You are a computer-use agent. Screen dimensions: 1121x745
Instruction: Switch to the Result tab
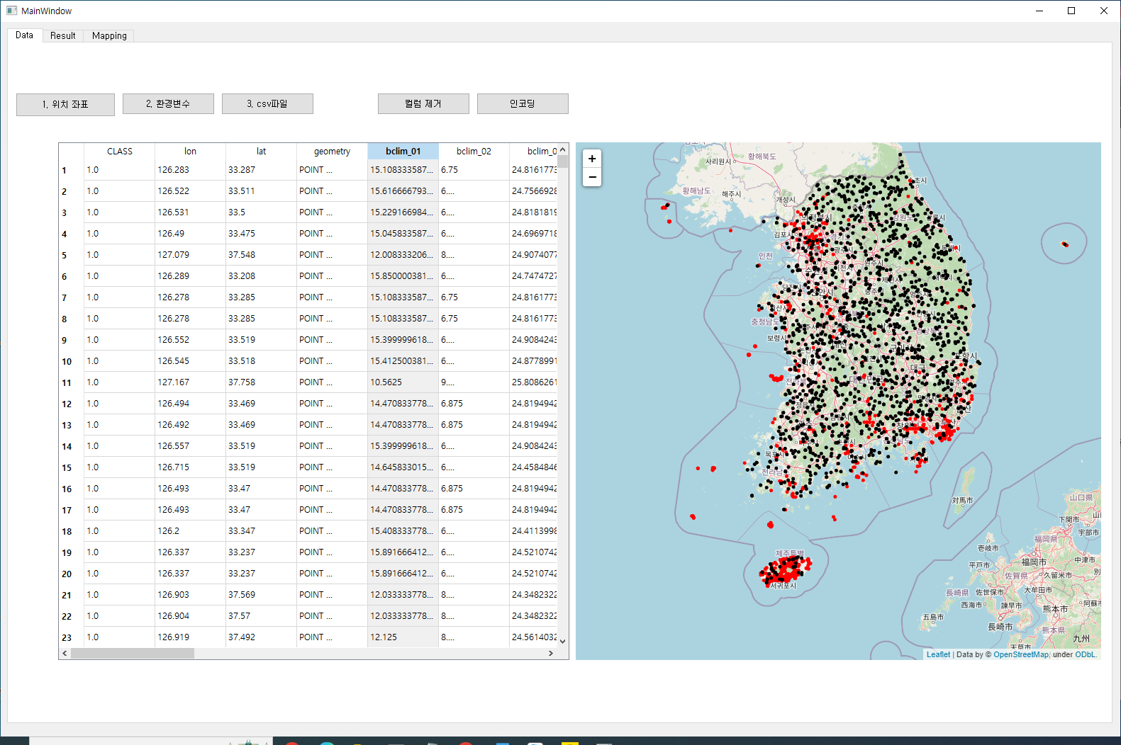63,35
